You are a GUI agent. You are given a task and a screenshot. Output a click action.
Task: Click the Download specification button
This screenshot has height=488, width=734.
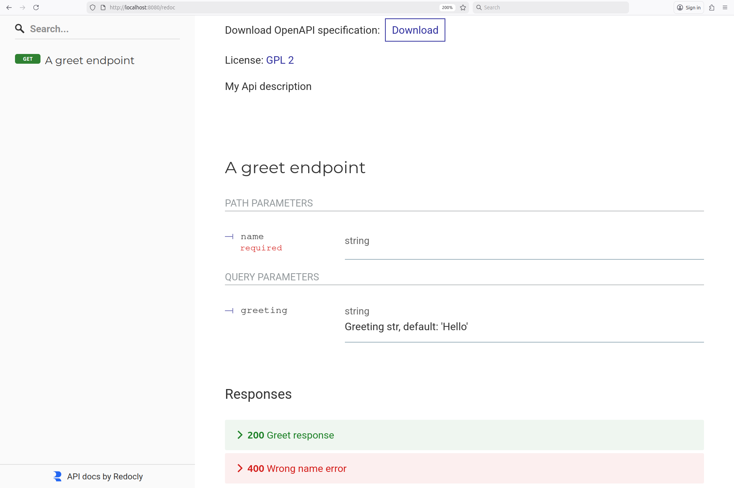(x=415, y=30)
